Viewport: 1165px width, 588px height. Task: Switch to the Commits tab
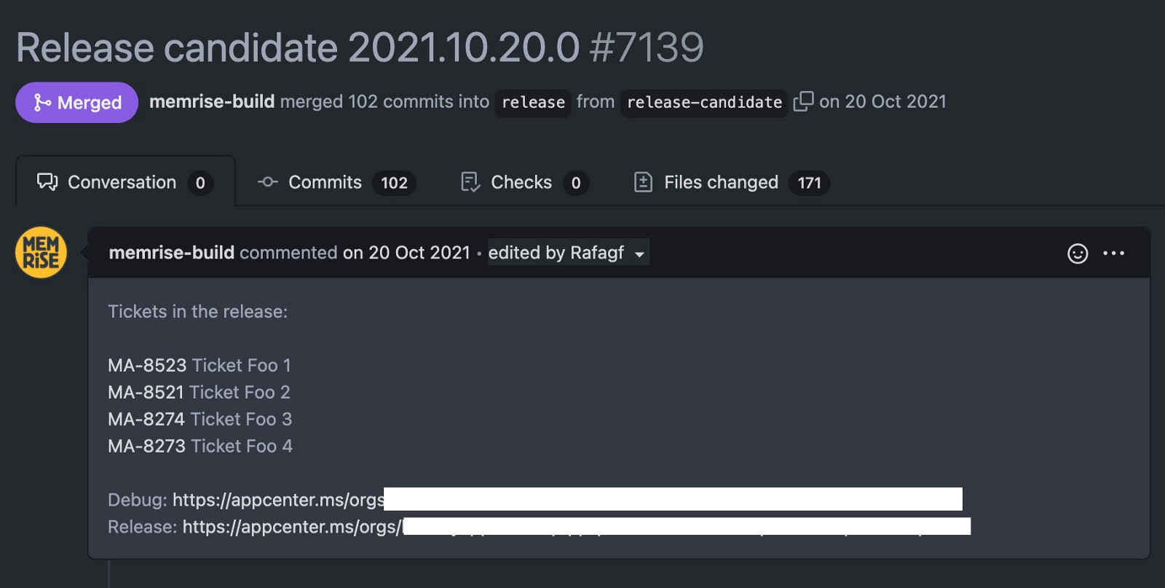pyautogui.click(x=336, y=182)
